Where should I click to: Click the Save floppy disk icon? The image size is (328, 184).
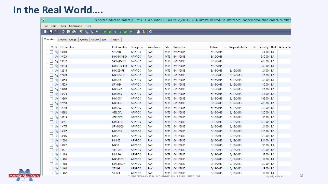[x=51, y=32]
